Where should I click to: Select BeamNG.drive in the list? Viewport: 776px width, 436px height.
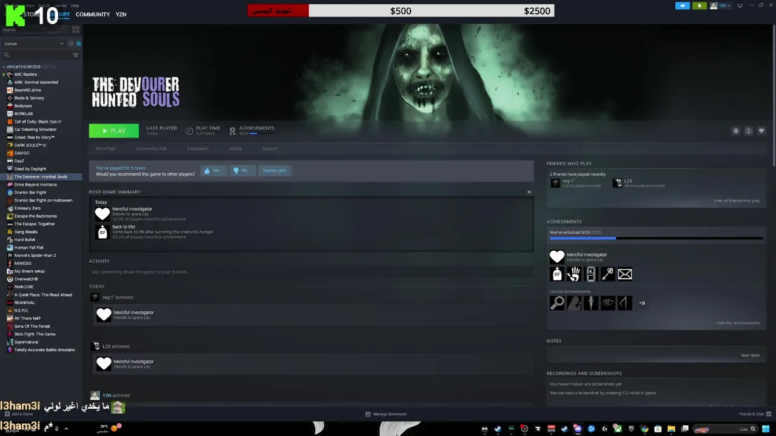(x=28, y=90)
